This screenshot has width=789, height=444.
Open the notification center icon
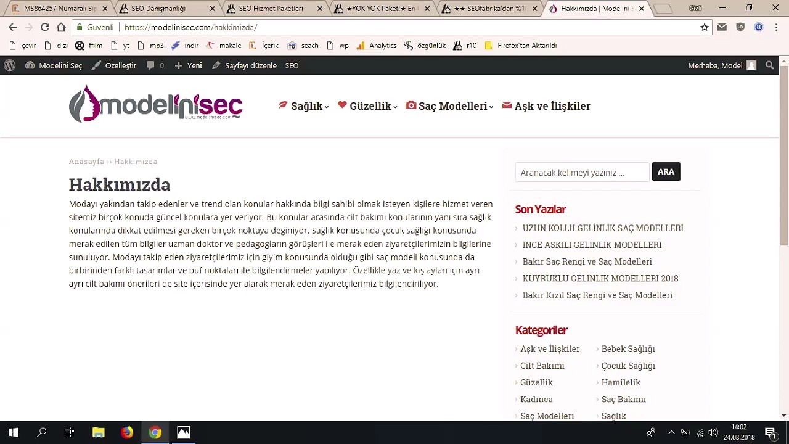coord(770,432)
